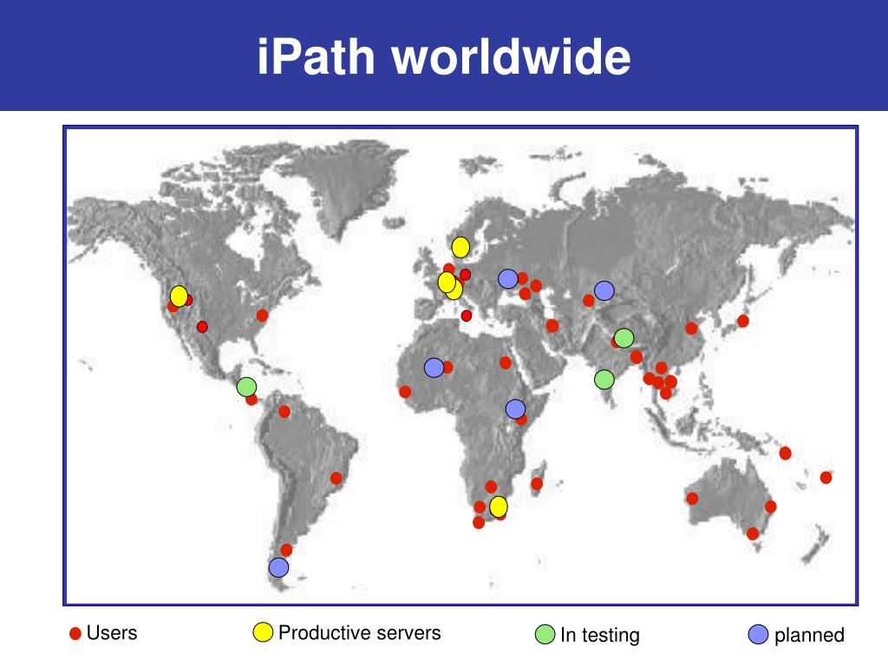Click the red user dot on US east coast
Viewport: 888px width, 666px height.
click(262, 315)
